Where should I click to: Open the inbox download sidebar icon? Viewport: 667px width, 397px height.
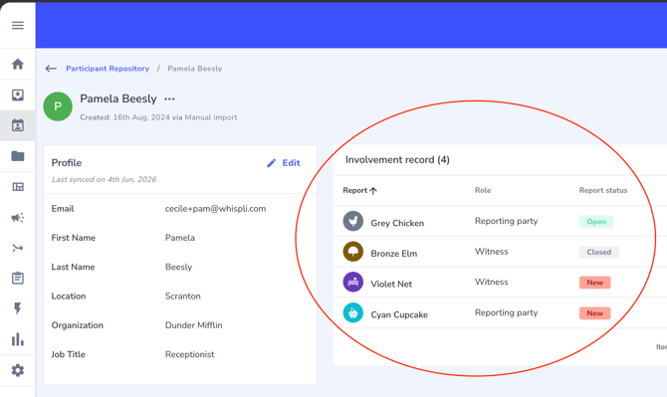click(x=18, y=95)
